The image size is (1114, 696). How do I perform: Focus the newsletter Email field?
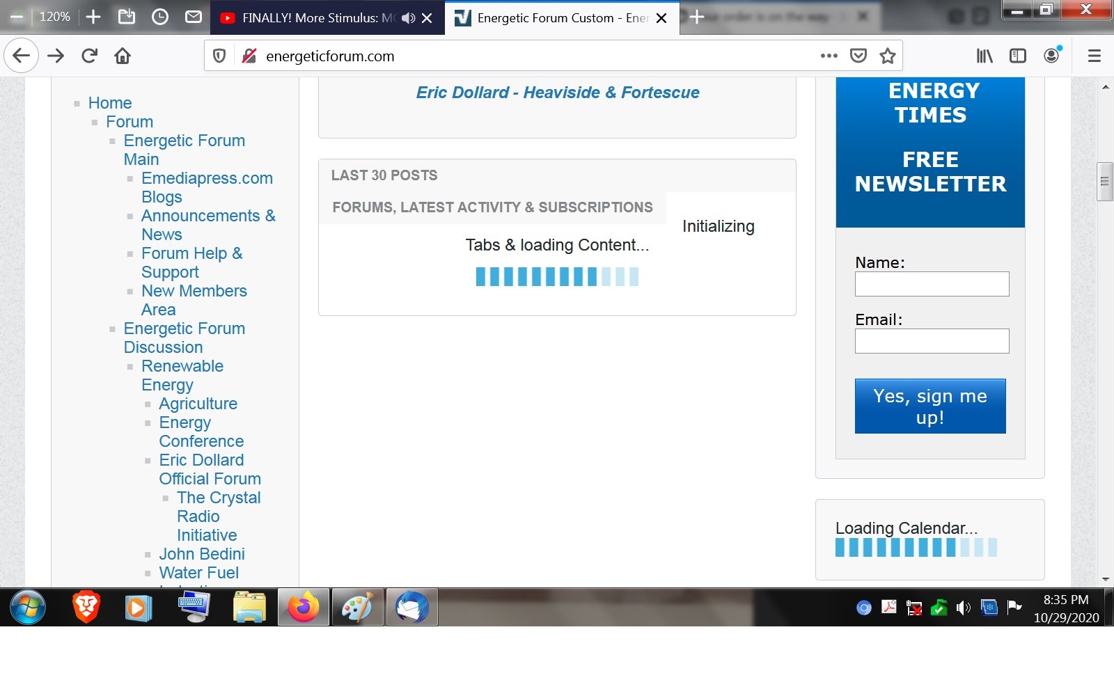pyautogui.click(x=932, y=341)
